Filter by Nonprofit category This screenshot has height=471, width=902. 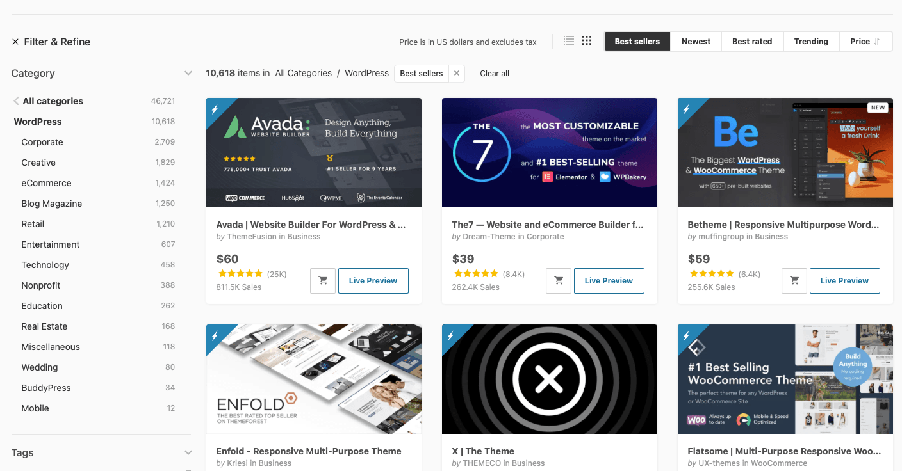coord(41,285)
